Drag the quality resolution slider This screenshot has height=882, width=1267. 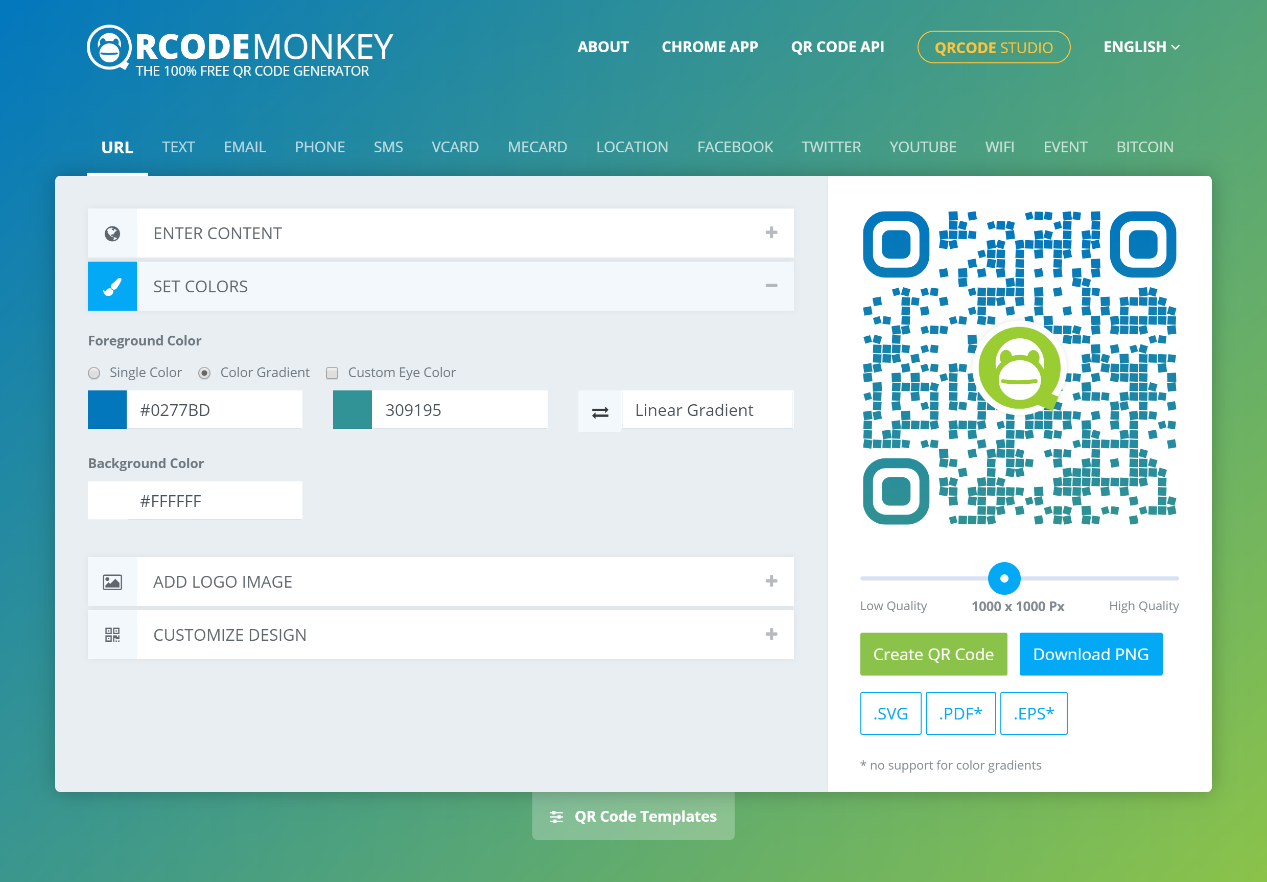tap(1004, 577)
